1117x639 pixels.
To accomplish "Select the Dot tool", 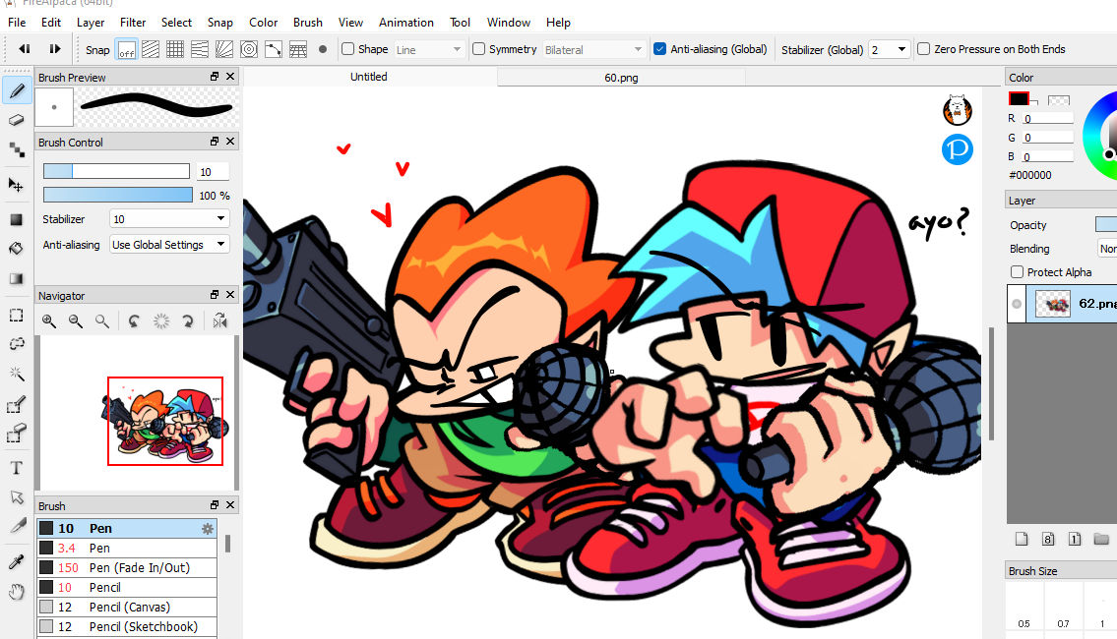I will [17, 149].
